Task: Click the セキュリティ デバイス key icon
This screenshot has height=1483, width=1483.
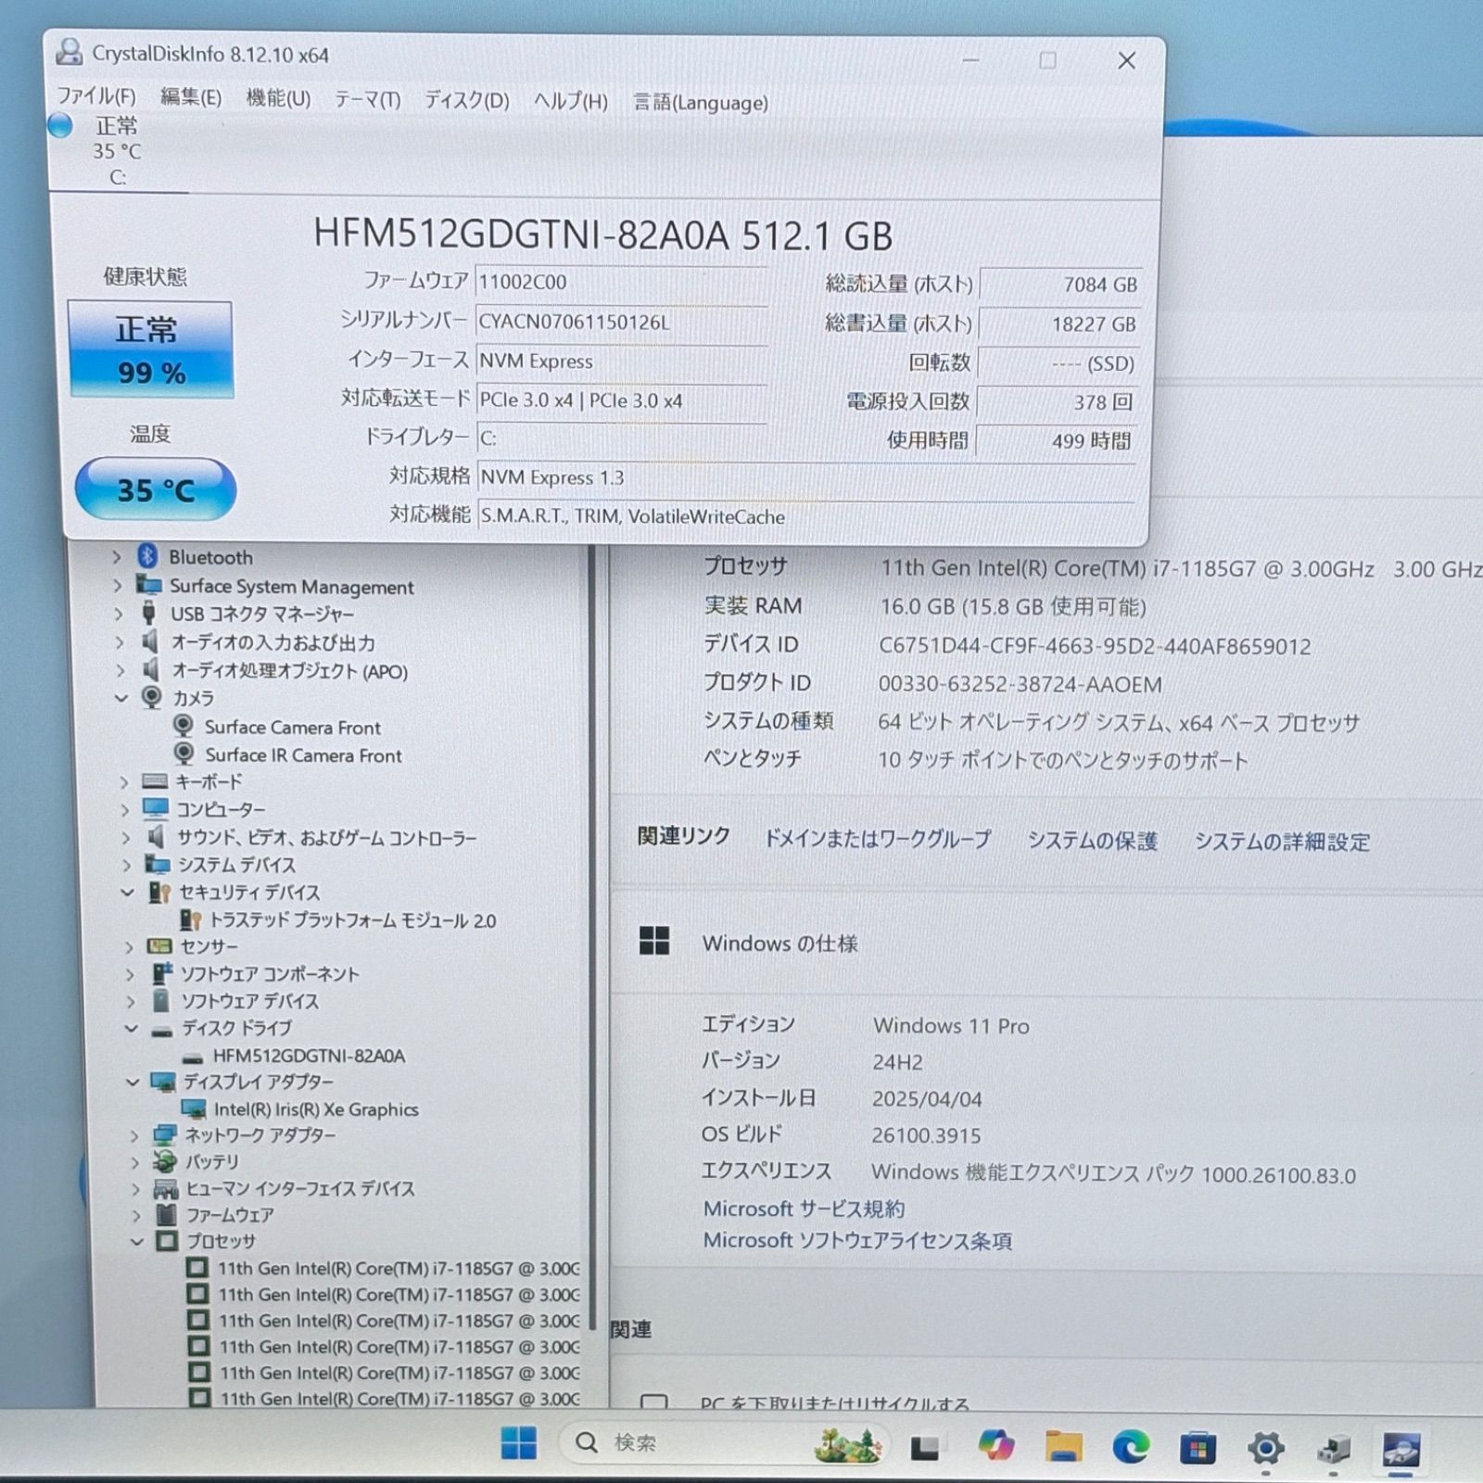Action: pos(159,893)
